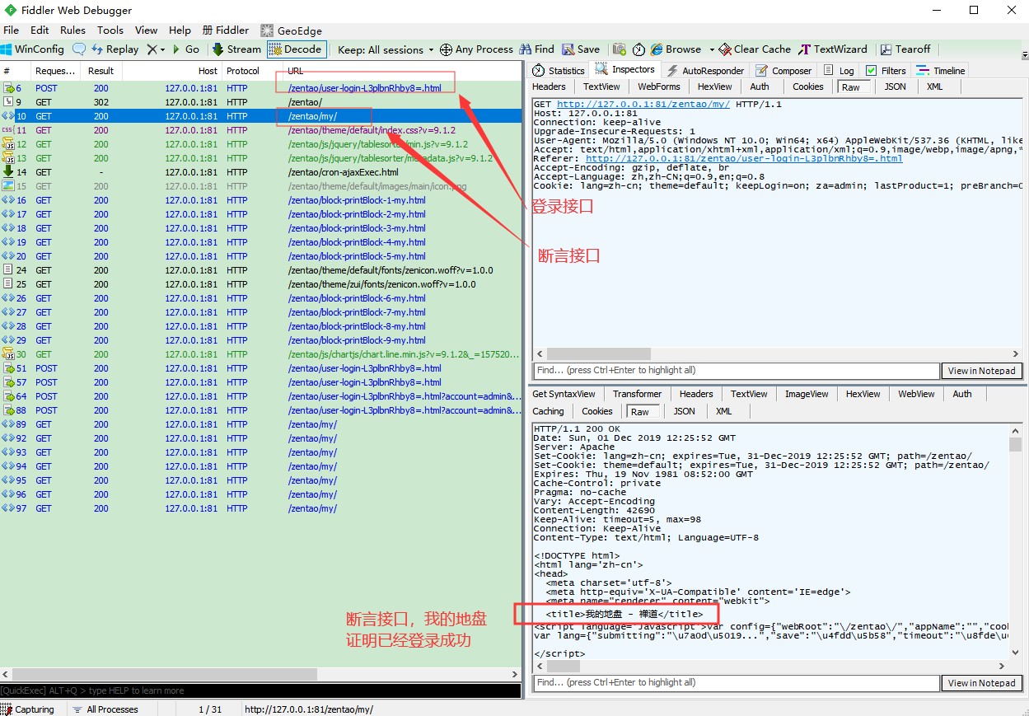Select session 14 cron-ajaxExec.html row
1029x716 pixels.
coord(260,172)
